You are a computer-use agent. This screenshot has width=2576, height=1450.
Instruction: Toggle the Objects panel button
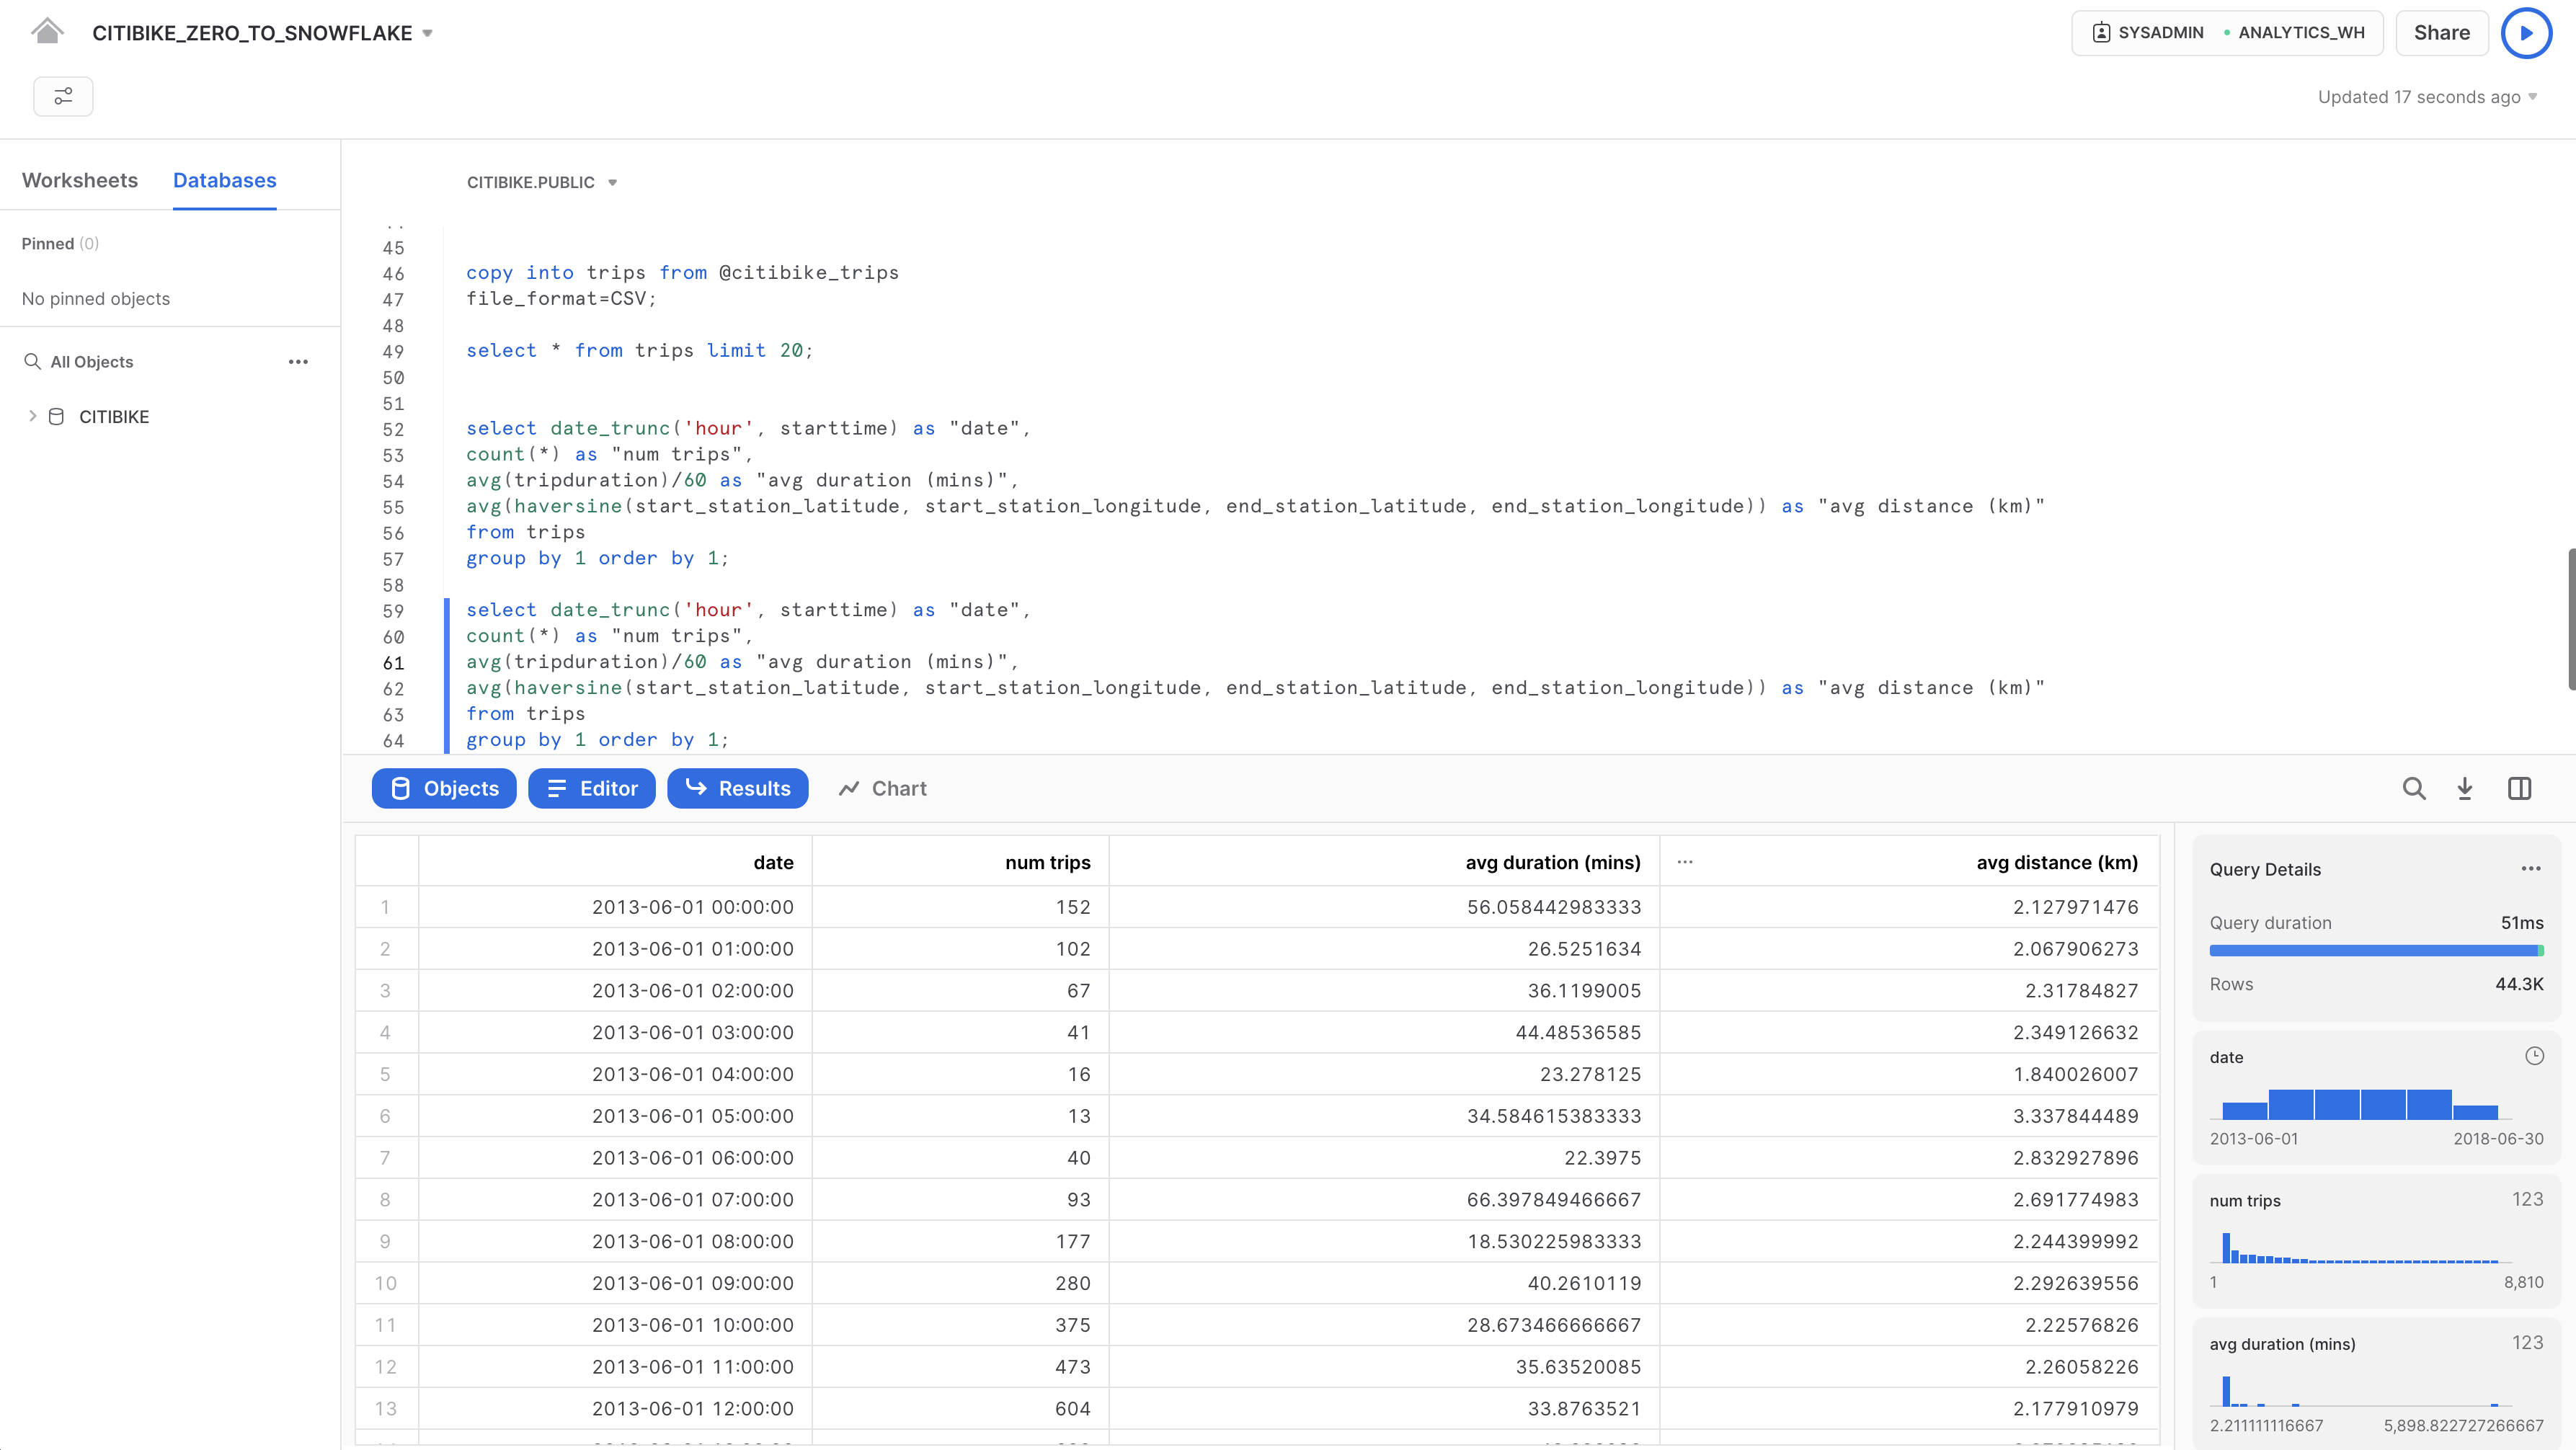444,789
